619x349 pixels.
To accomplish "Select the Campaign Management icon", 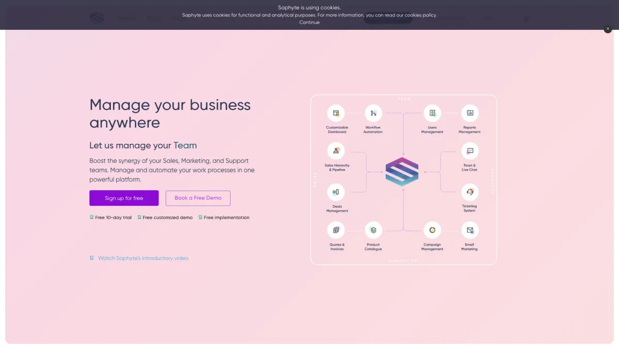I will pos(432,230).
